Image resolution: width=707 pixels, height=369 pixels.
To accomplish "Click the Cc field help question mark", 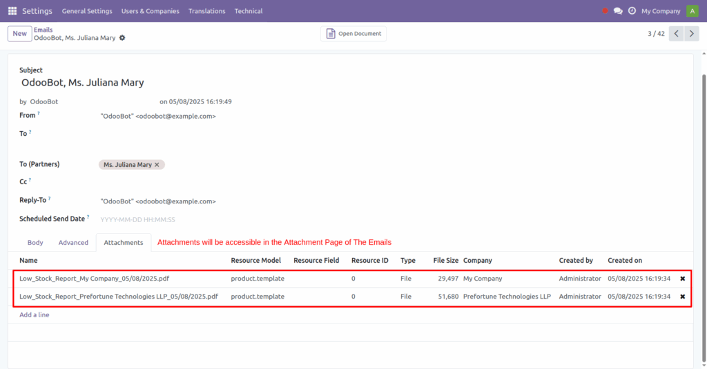I will click(x=30, y=180).
